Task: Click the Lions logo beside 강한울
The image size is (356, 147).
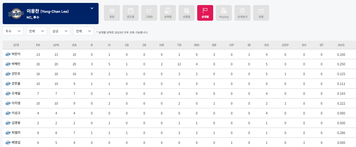Action: [x=8, y=84]
